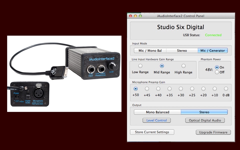
Task: Set microphone preamp gain to +20
Action: point(203,89)
